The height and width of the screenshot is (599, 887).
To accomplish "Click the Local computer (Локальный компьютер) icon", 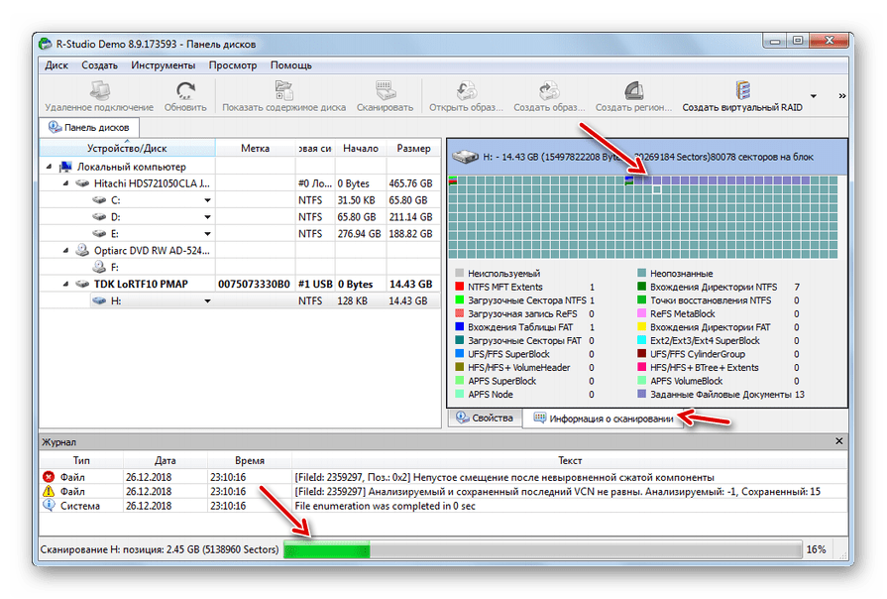I will click(66, 167).
